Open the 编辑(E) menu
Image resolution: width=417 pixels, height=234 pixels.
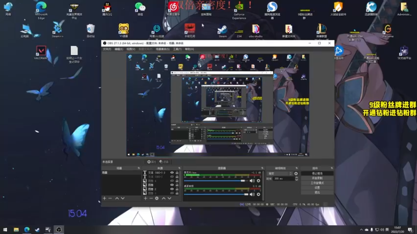119,49
